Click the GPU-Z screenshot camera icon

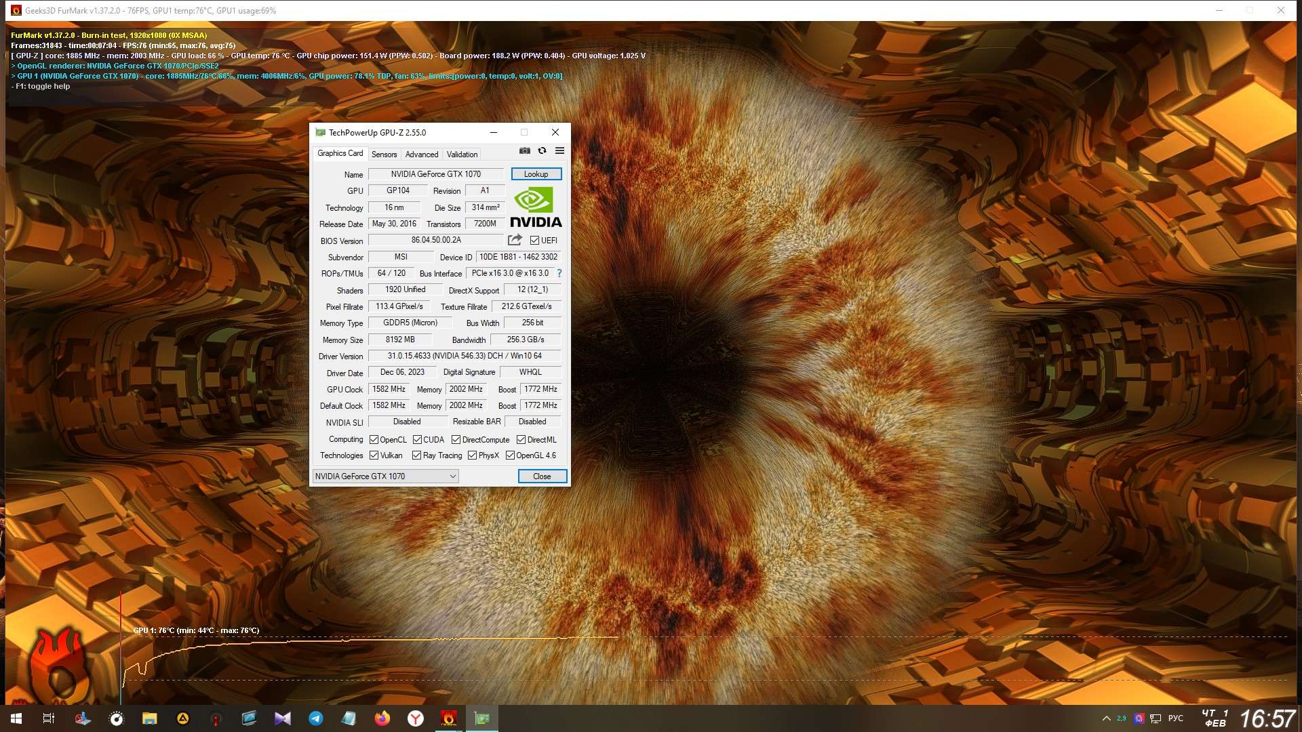click(524, 150)
